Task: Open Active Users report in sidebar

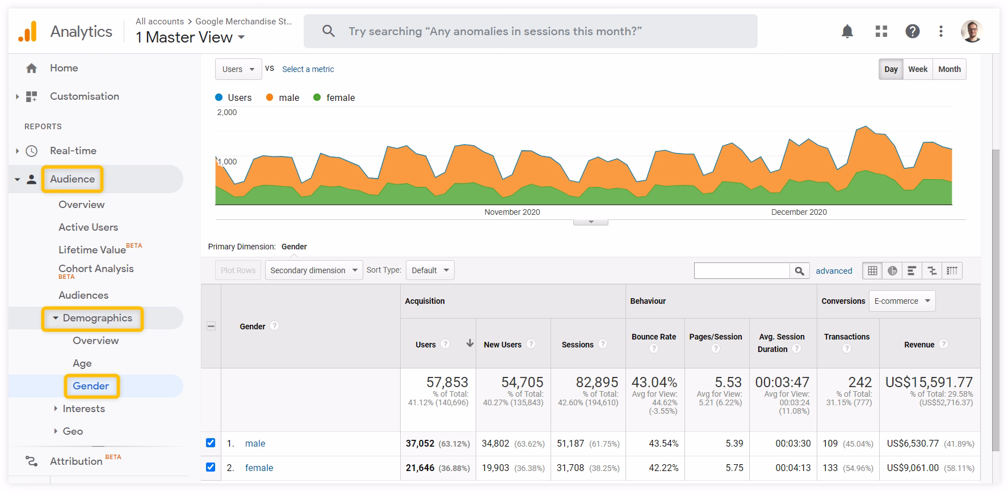Action: [88, 227]
